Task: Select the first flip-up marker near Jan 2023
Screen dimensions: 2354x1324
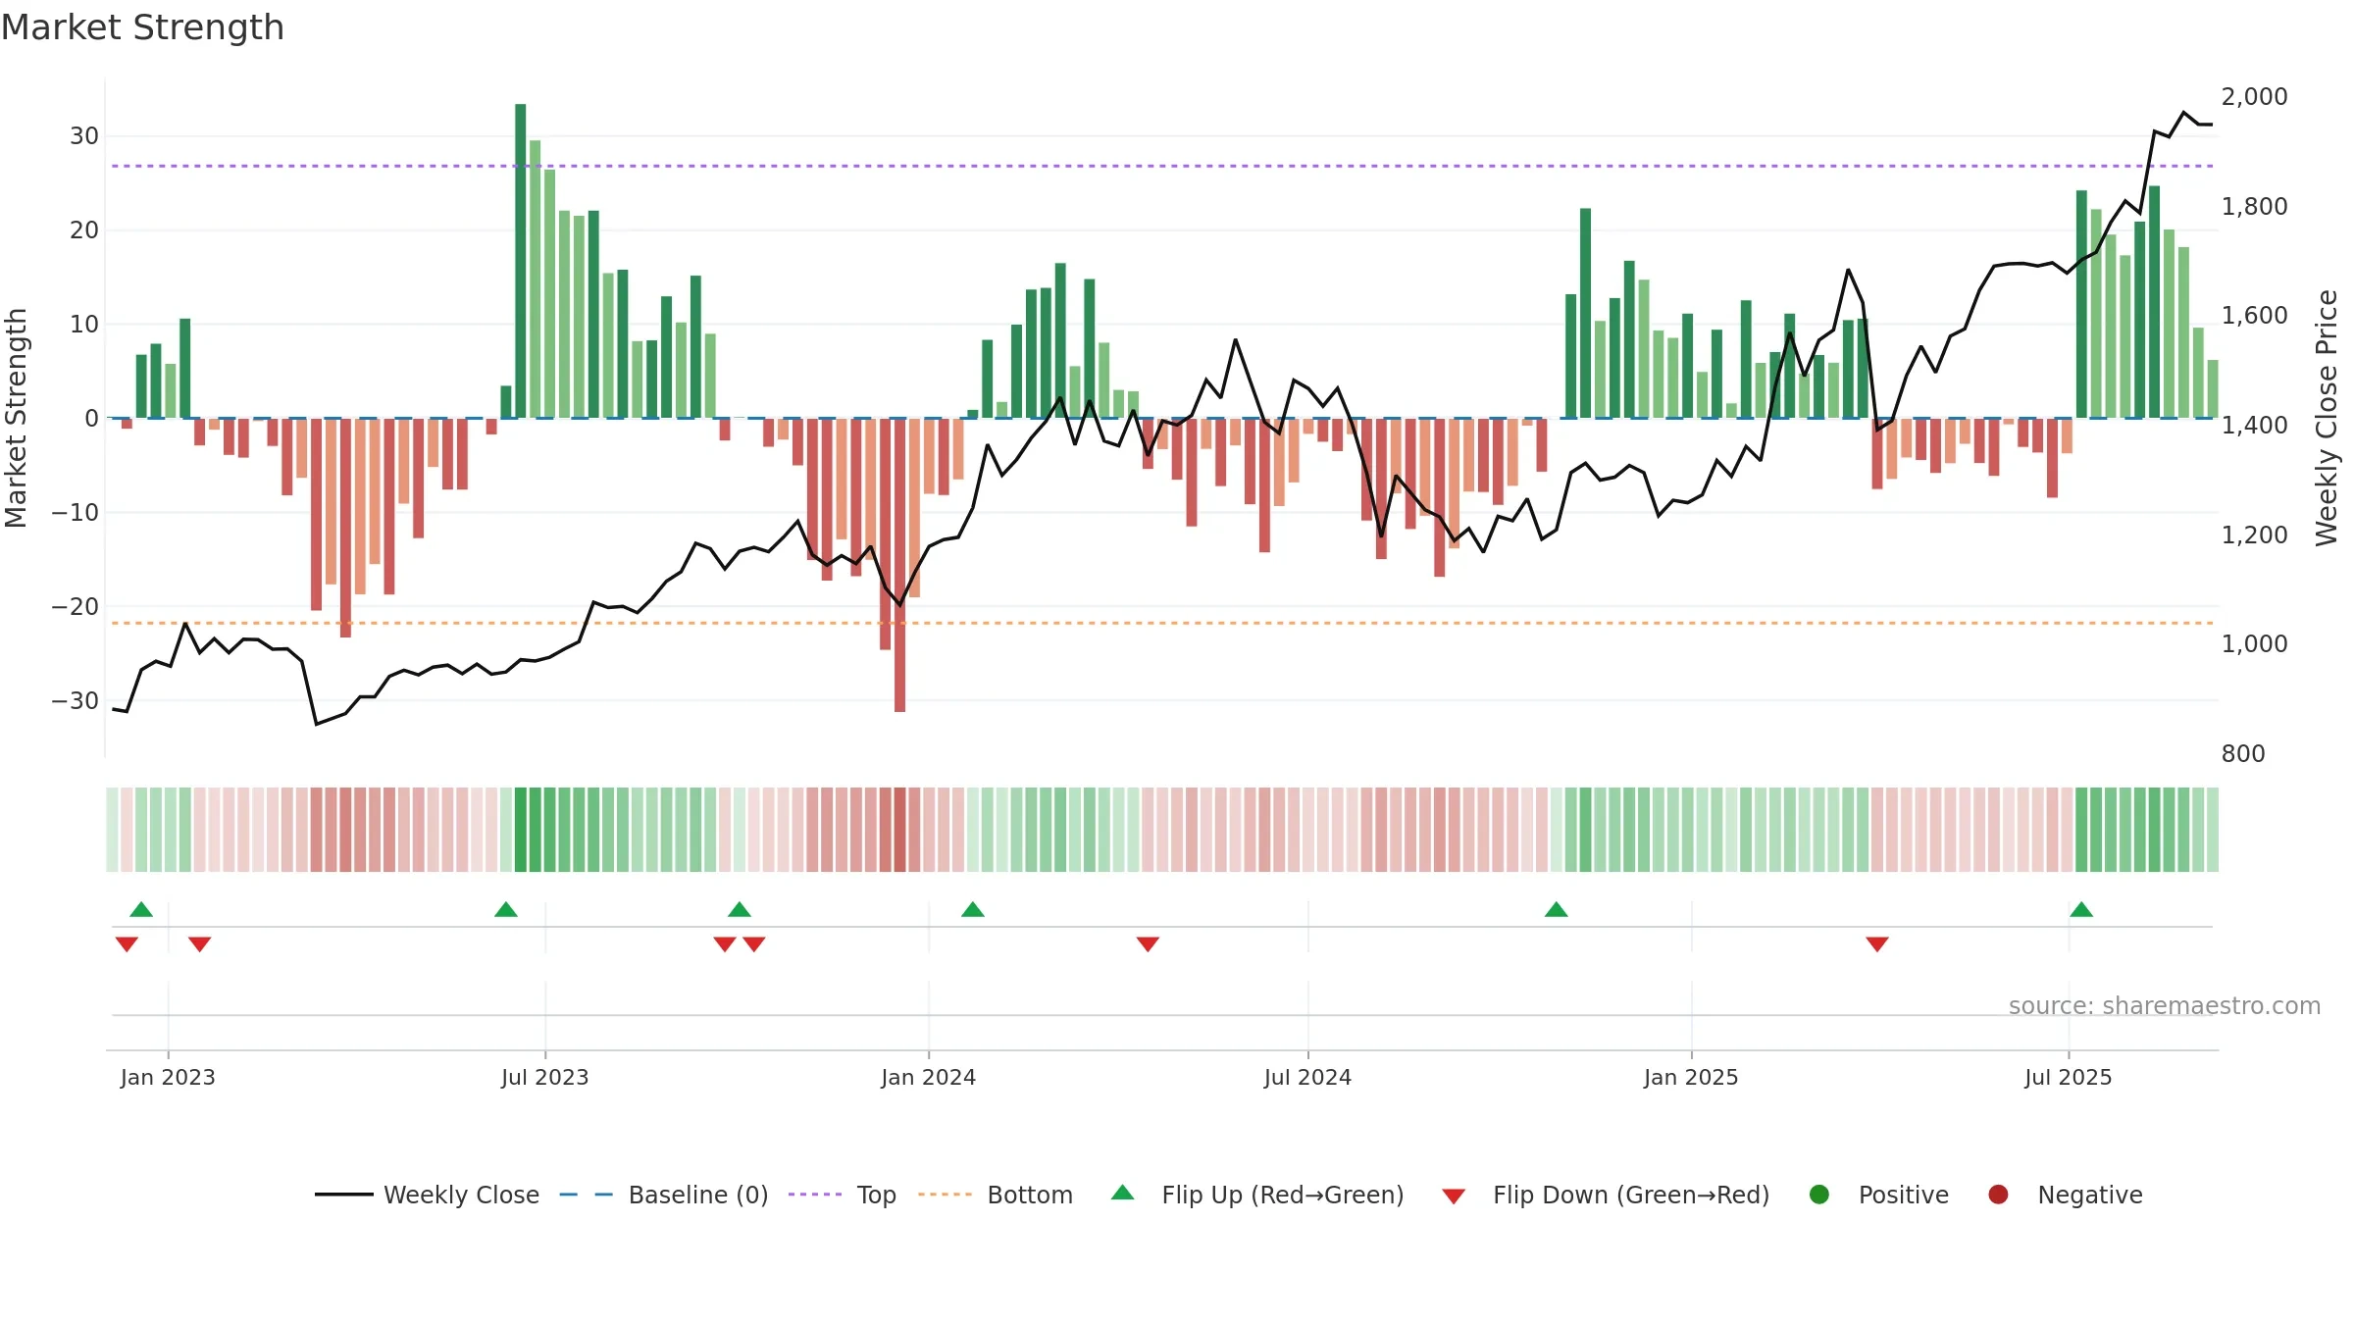Action: tap(141, 909)
